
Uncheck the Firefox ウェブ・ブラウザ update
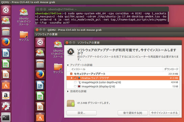coord(75,78)
